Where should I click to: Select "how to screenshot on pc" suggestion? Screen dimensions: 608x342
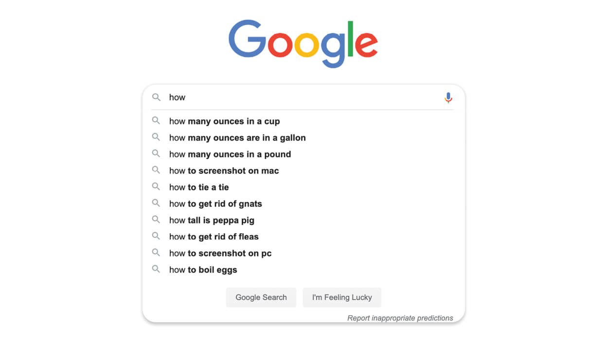pyautogui.click(x=220, y=254)
